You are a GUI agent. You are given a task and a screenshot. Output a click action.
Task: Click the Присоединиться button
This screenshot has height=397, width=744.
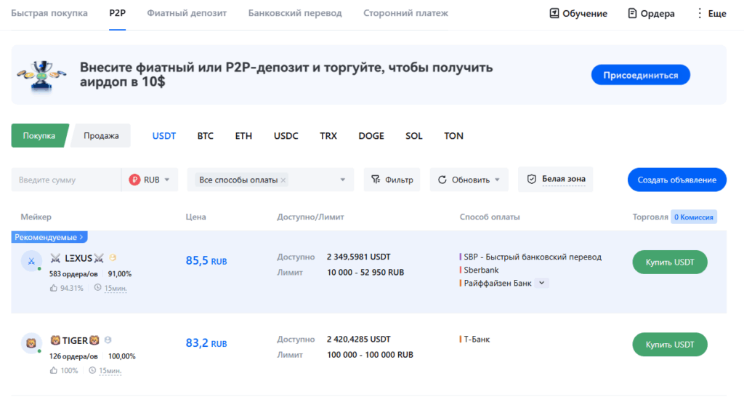[641, 75]
